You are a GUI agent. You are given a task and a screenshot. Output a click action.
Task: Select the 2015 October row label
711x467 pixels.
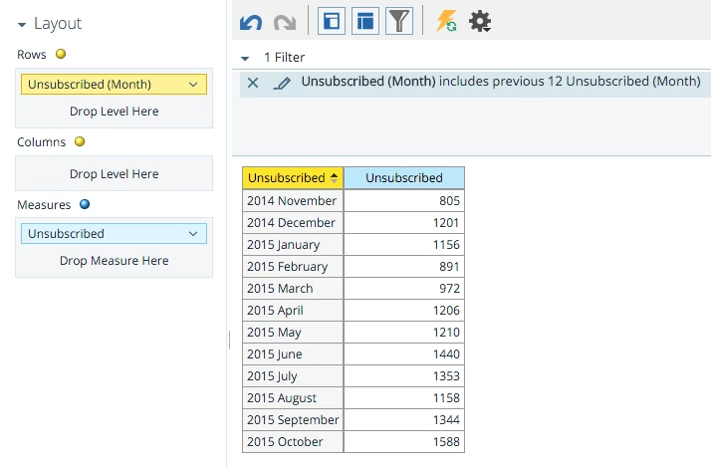pyautogui.click(x=293, y=442)
